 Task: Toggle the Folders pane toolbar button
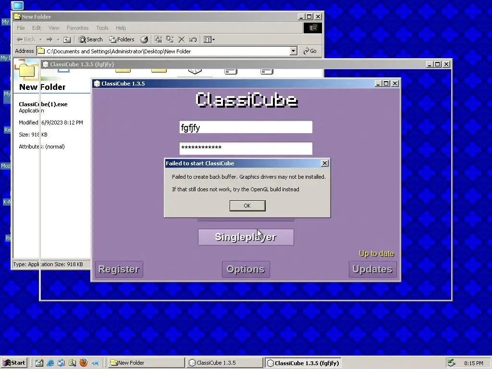coord(122,39)
